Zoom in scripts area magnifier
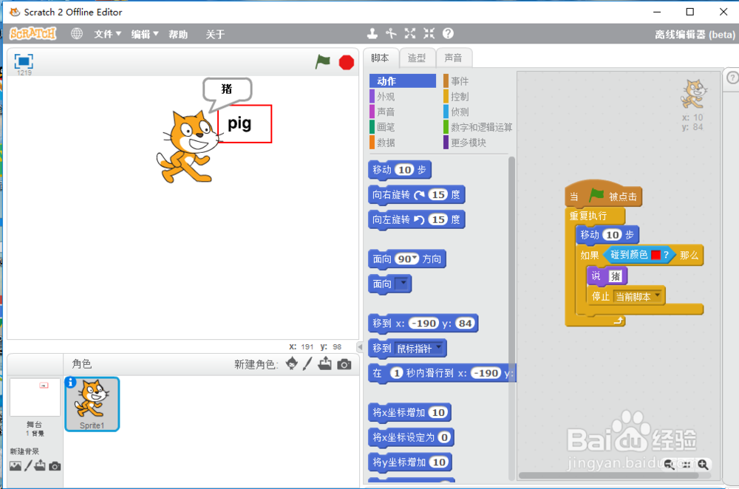 click(703, 465)
